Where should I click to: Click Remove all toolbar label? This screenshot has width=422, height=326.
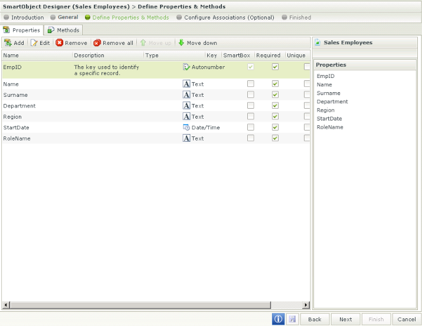tap(118, 43)
